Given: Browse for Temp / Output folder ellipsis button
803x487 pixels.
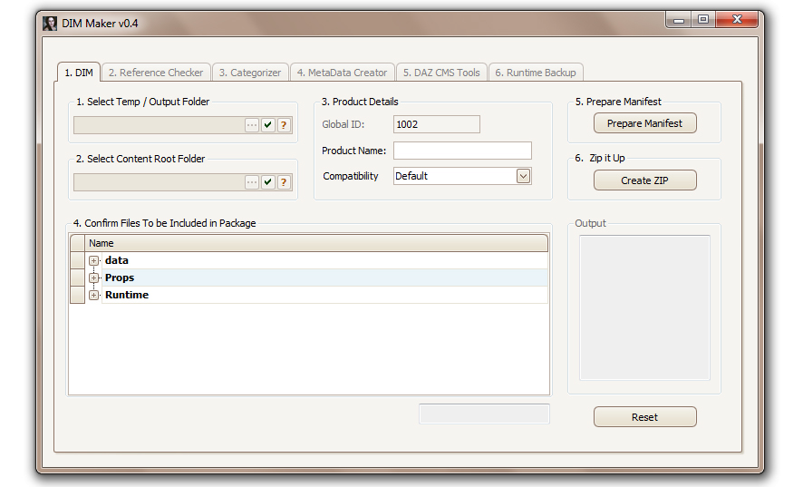Looking at the screenshot, I should pos(251,125).
